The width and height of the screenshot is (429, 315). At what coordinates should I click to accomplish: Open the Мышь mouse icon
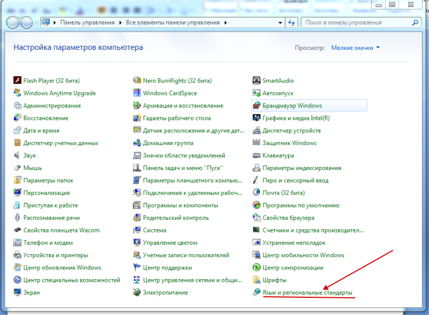click(x=17, y=168)
